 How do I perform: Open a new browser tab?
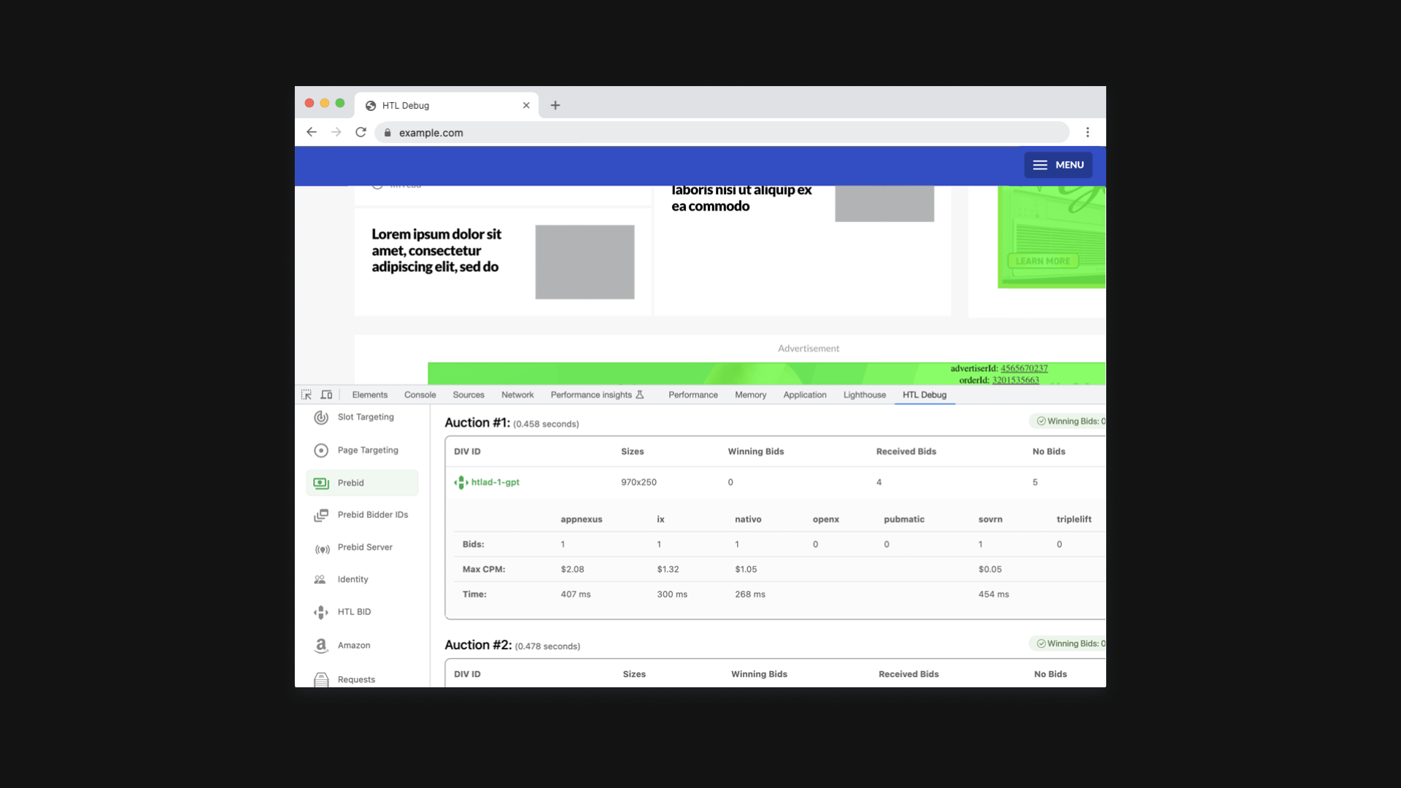(555, 106)
